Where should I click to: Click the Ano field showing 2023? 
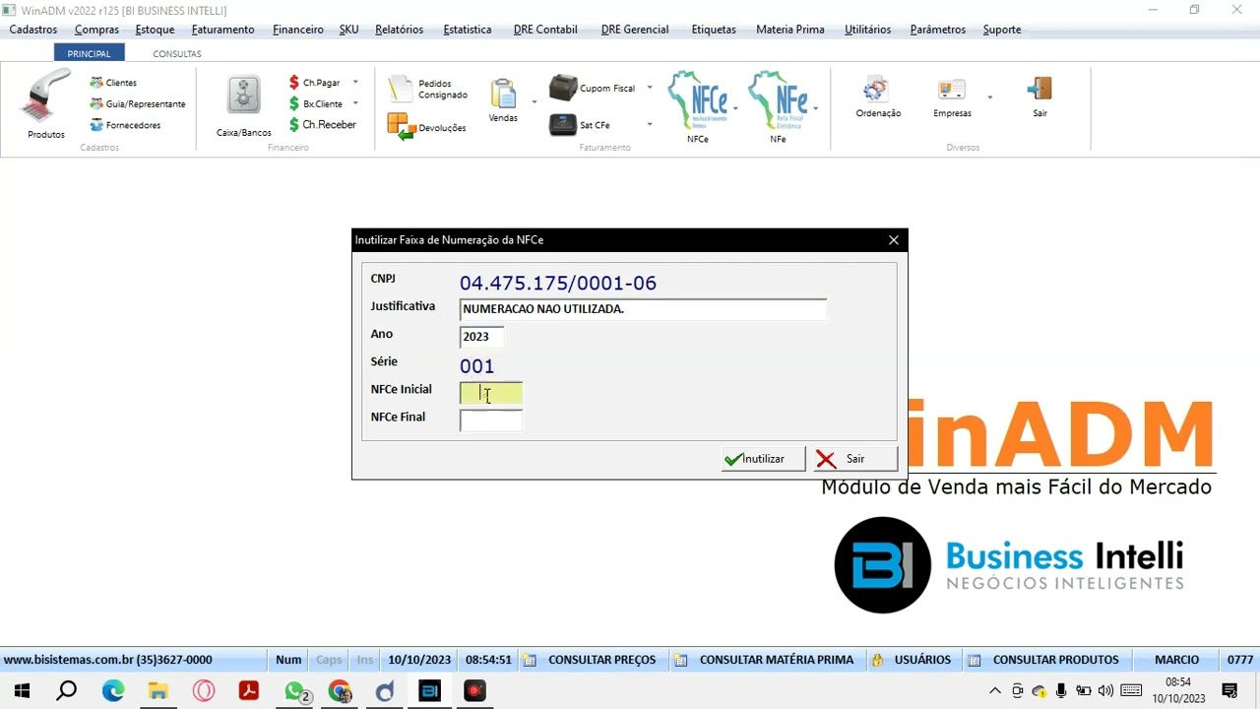[481, 337]
